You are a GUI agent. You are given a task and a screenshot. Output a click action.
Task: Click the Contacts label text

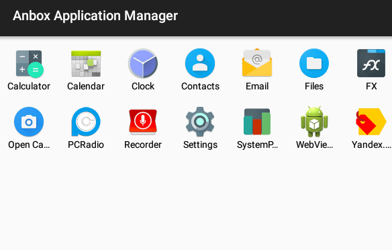pyautogui.click(x=200, y=86)
